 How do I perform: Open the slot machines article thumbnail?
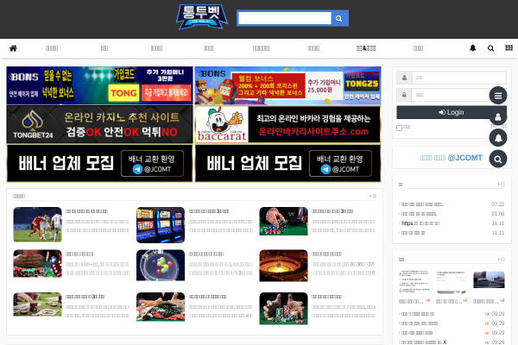[161, 225]
